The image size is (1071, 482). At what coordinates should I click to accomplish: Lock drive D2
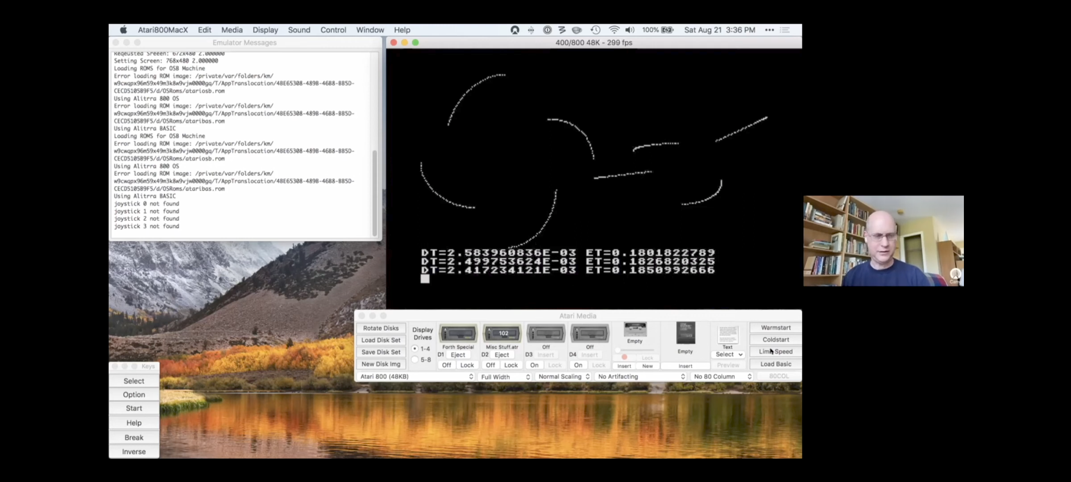point(511,365)
